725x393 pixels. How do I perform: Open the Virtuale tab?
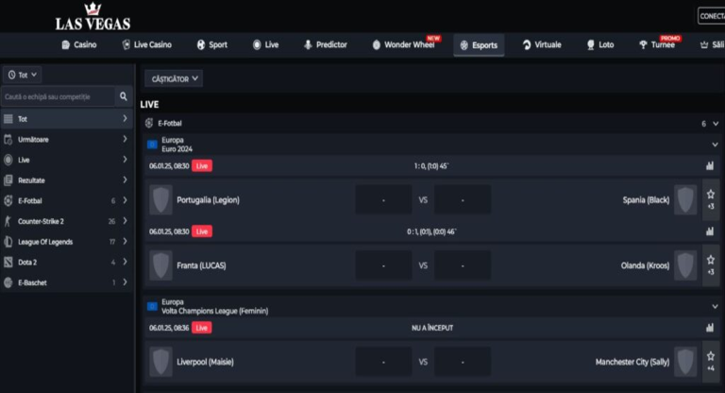tap(542, 45)
